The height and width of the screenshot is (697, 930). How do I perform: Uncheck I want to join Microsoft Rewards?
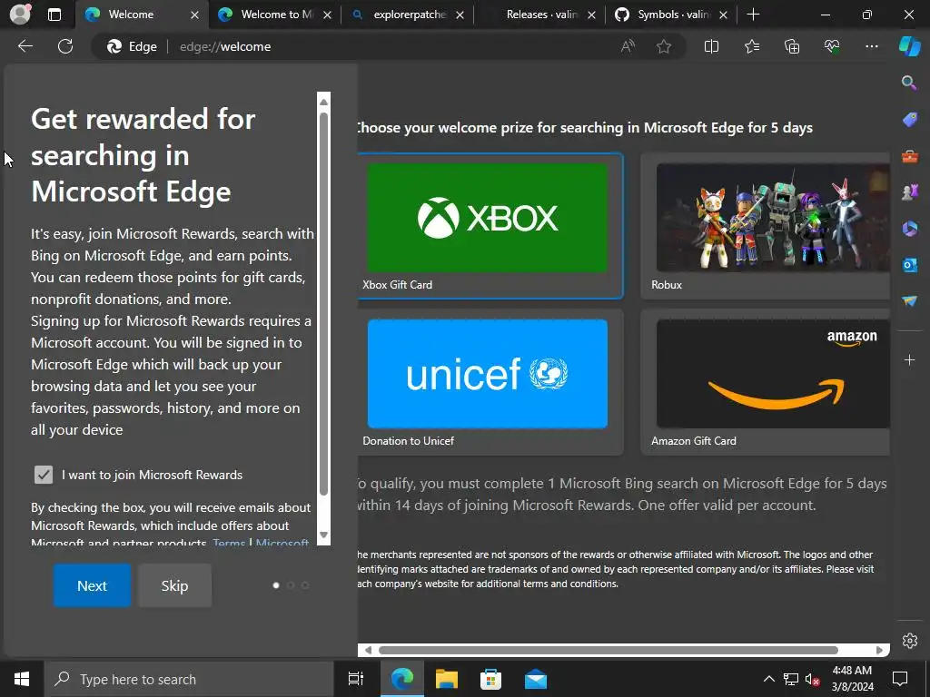[x=44, y=475]
